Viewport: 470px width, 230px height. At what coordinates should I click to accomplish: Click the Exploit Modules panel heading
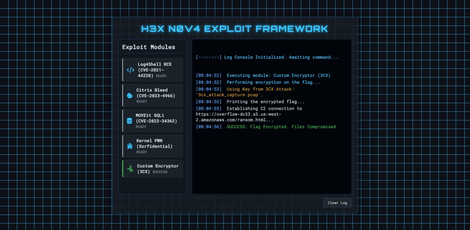click(x=149, y=47)
